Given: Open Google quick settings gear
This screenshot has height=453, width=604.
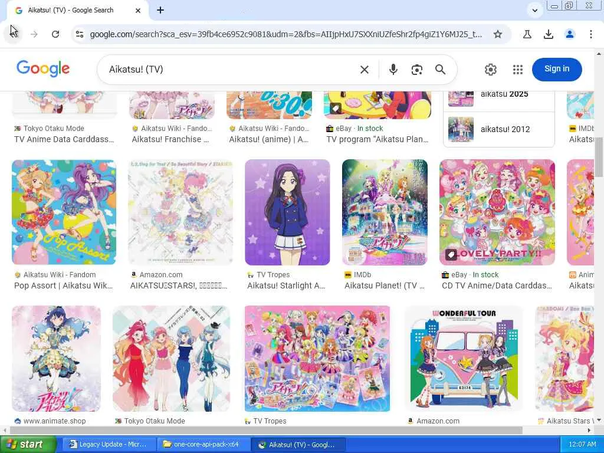Looking at the screenshot, I should coord(490,70).
